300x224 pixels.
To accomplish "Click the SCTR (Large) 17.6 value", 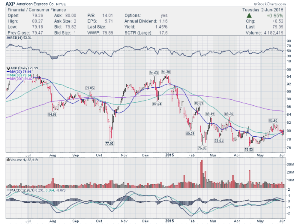I will tap(163, 33).
